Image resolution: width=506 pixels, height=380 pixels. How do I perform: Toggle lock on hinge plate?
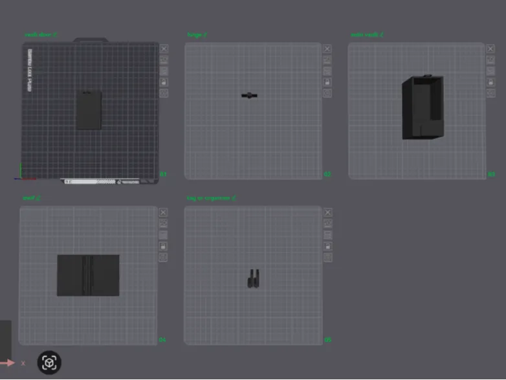[x=327, y=82]
